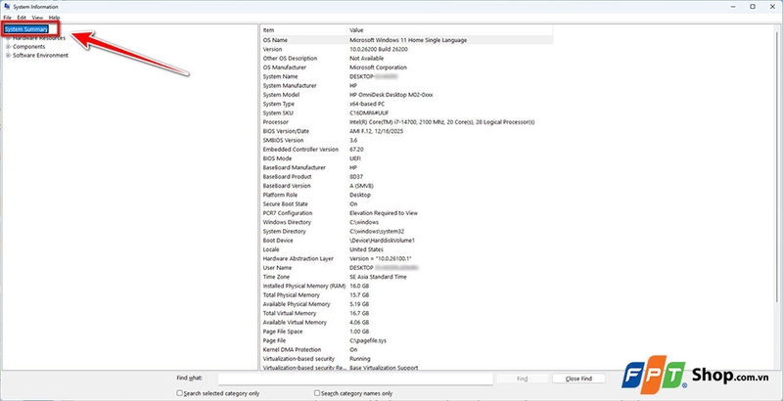Select the Version row
783x401 pixels.
point(406,49)
